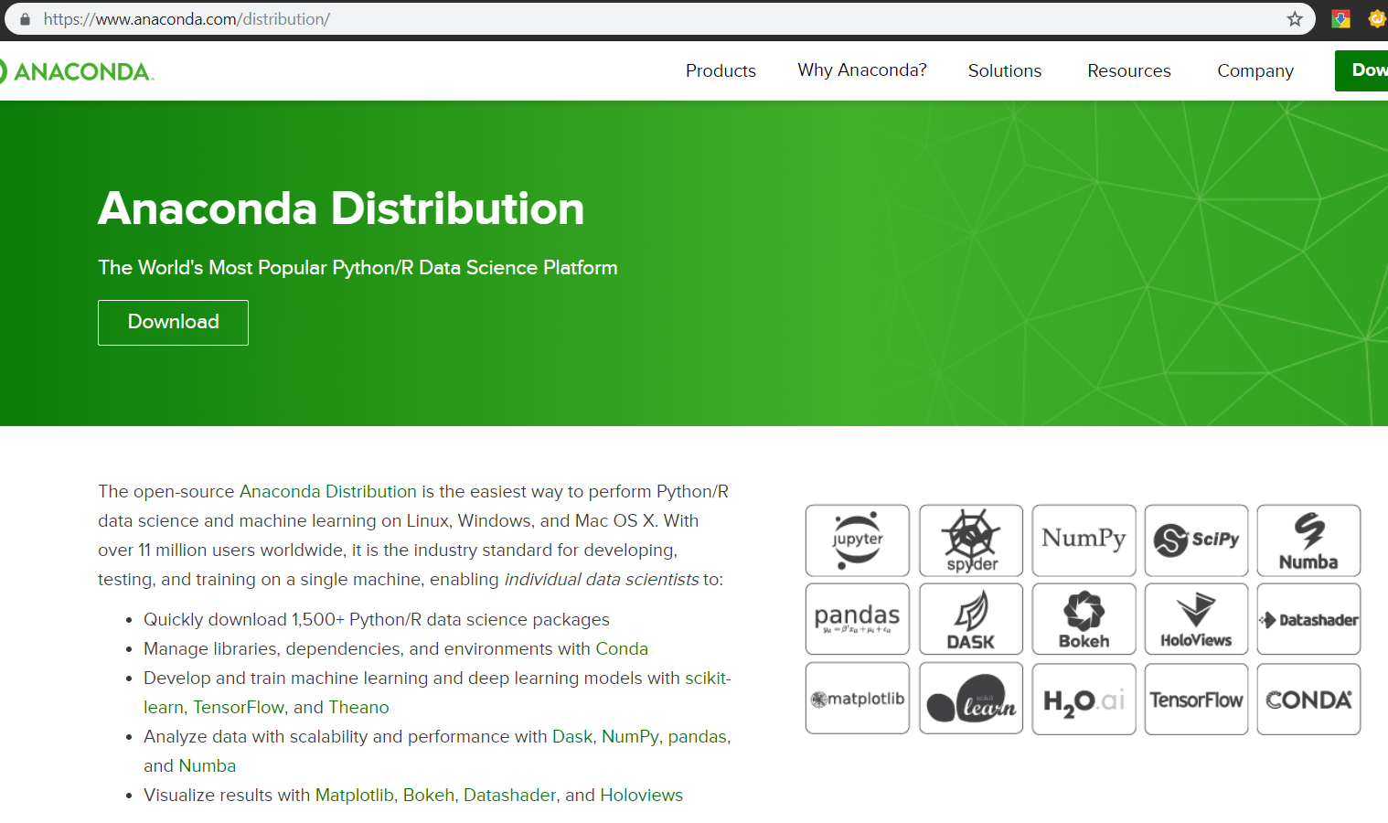Click the address bar URL field
The height and width of the screenshot is (823, 1388).
coord(658,19)
